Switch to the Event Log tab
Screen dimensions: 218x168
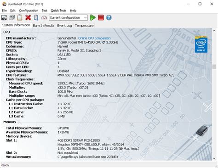click(x=64, y=26)
